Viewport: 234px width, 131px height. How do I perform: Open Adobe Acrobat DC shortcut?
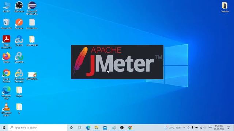(6, 42)
